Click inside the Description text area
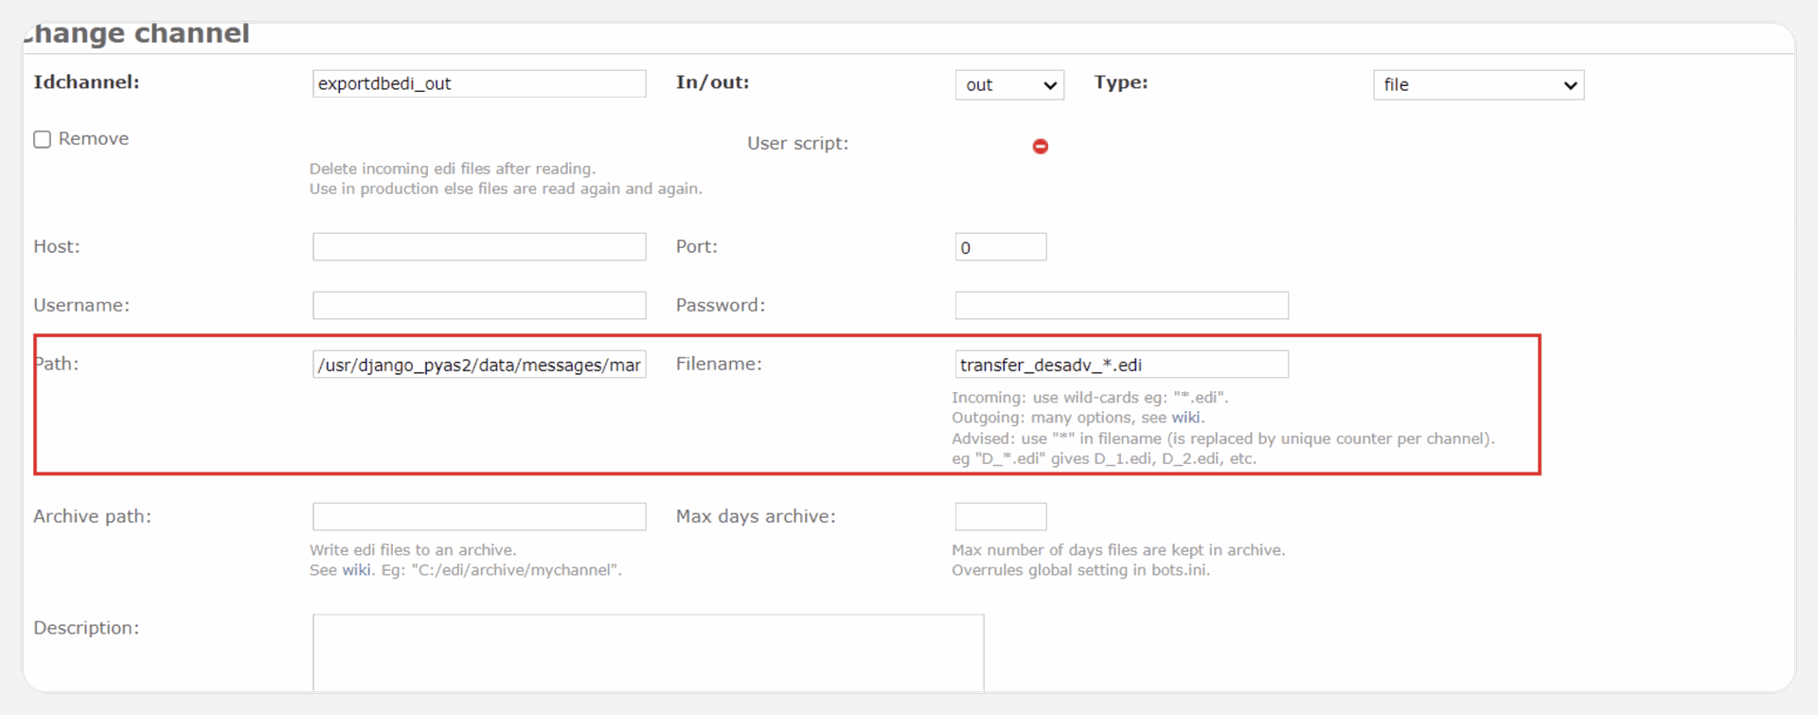The height and width of the screenshot is (715, 1818). [x=648, y=652]
